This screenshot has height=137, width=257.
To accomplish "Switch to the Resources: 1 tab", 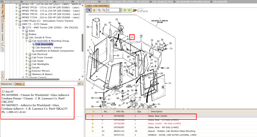I will [x=8, y=84].
